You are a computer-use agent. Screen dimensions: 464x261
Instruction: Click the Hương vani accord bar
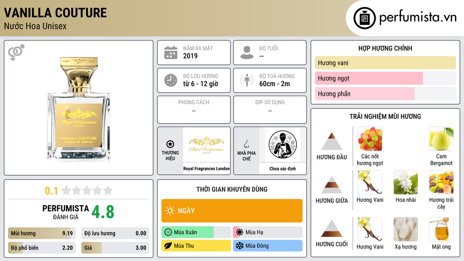pos(385,63)
